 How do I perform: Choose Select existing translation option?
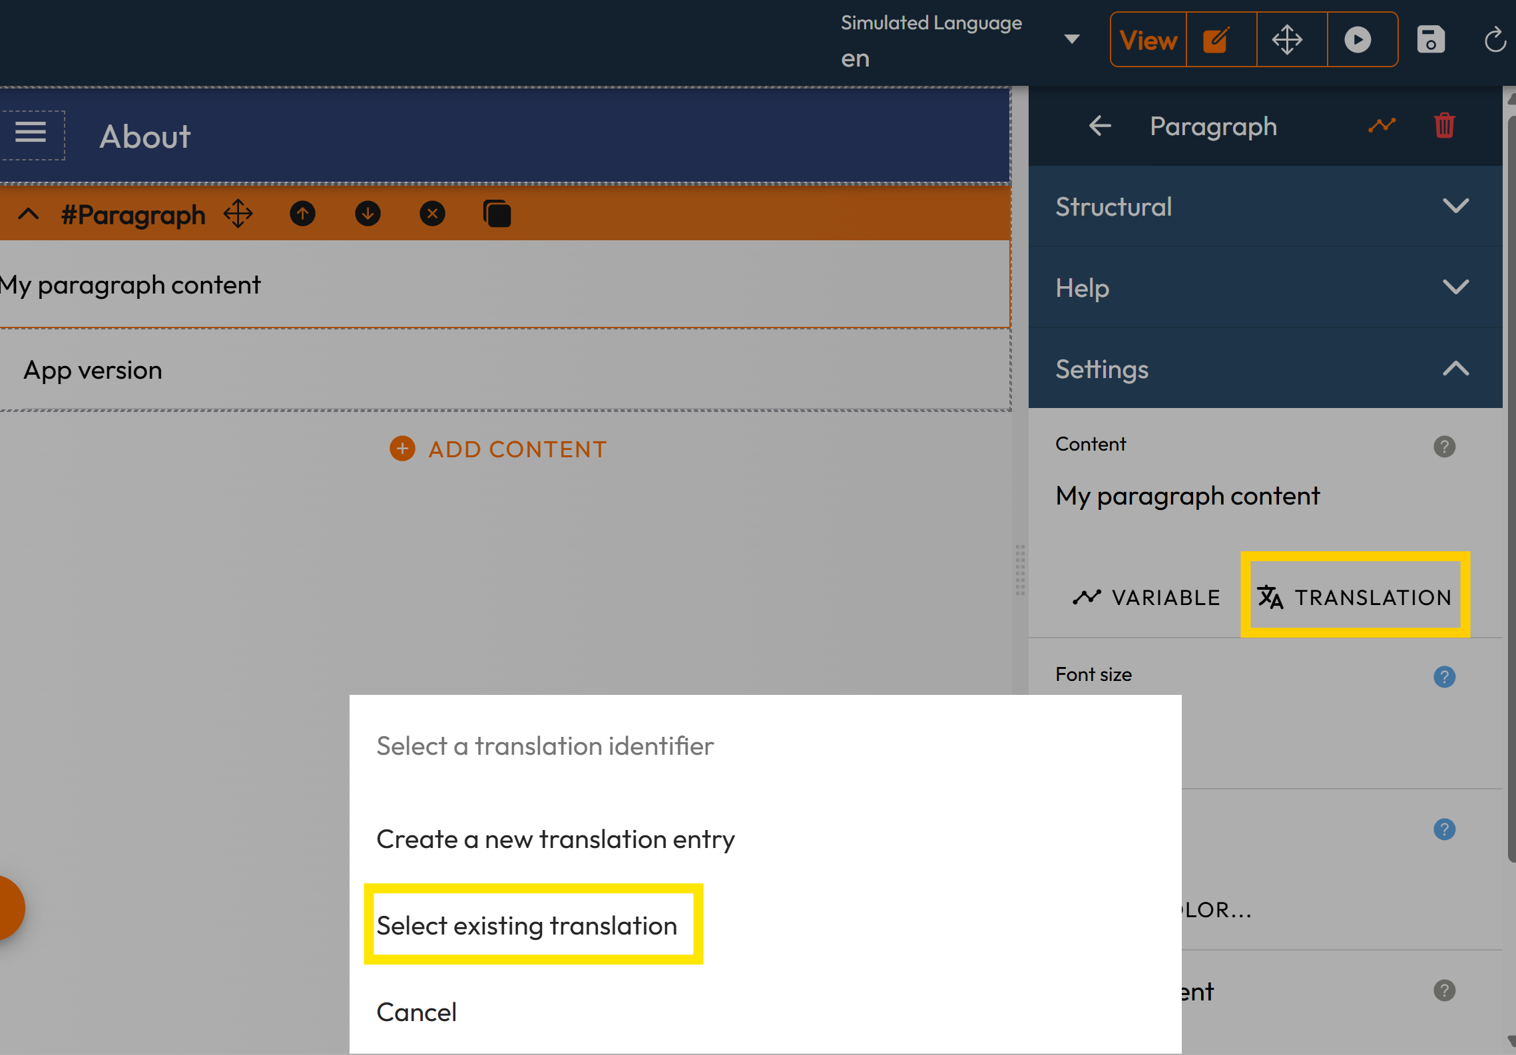[x=527, y=926]
